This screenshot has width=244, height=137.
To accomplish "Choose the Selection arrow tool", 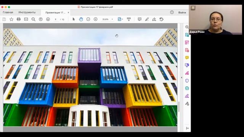I will (74, 19).
